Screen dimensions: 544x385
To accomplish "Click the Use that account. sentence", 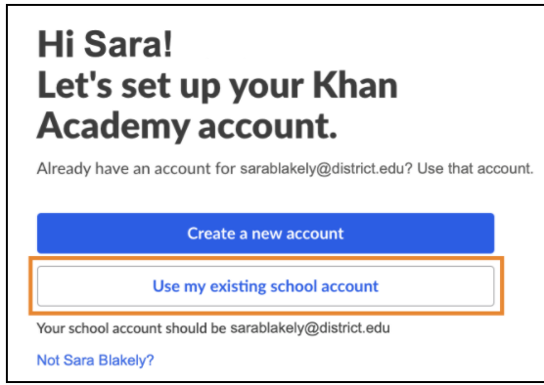I will (475, 169).
